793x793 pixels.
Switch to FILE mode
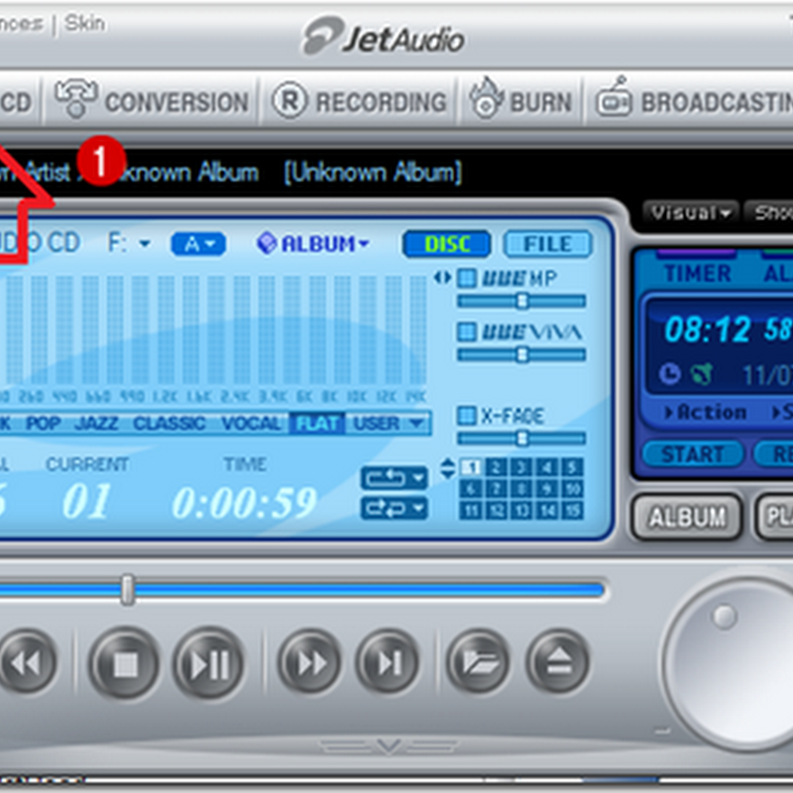548,244
